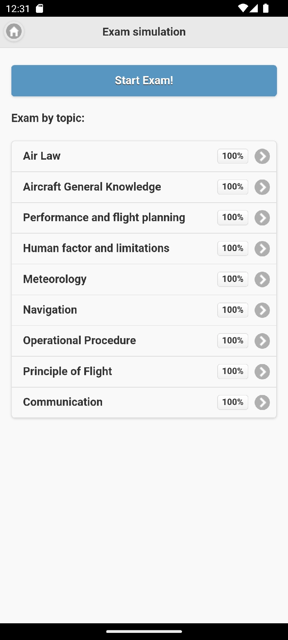Open Principle of Flight topic
The height and width of the screenshot is (640, 288).
68,371
